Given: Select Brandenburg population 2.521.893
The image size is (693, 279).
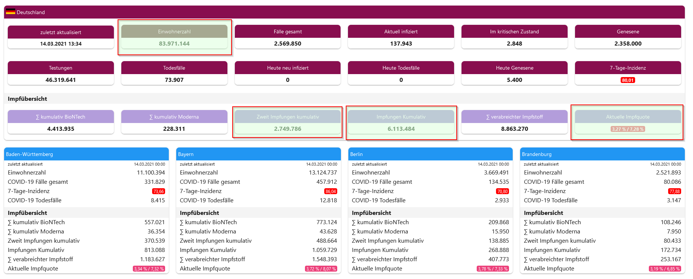Looking at the screenshot, I should 669,173.
